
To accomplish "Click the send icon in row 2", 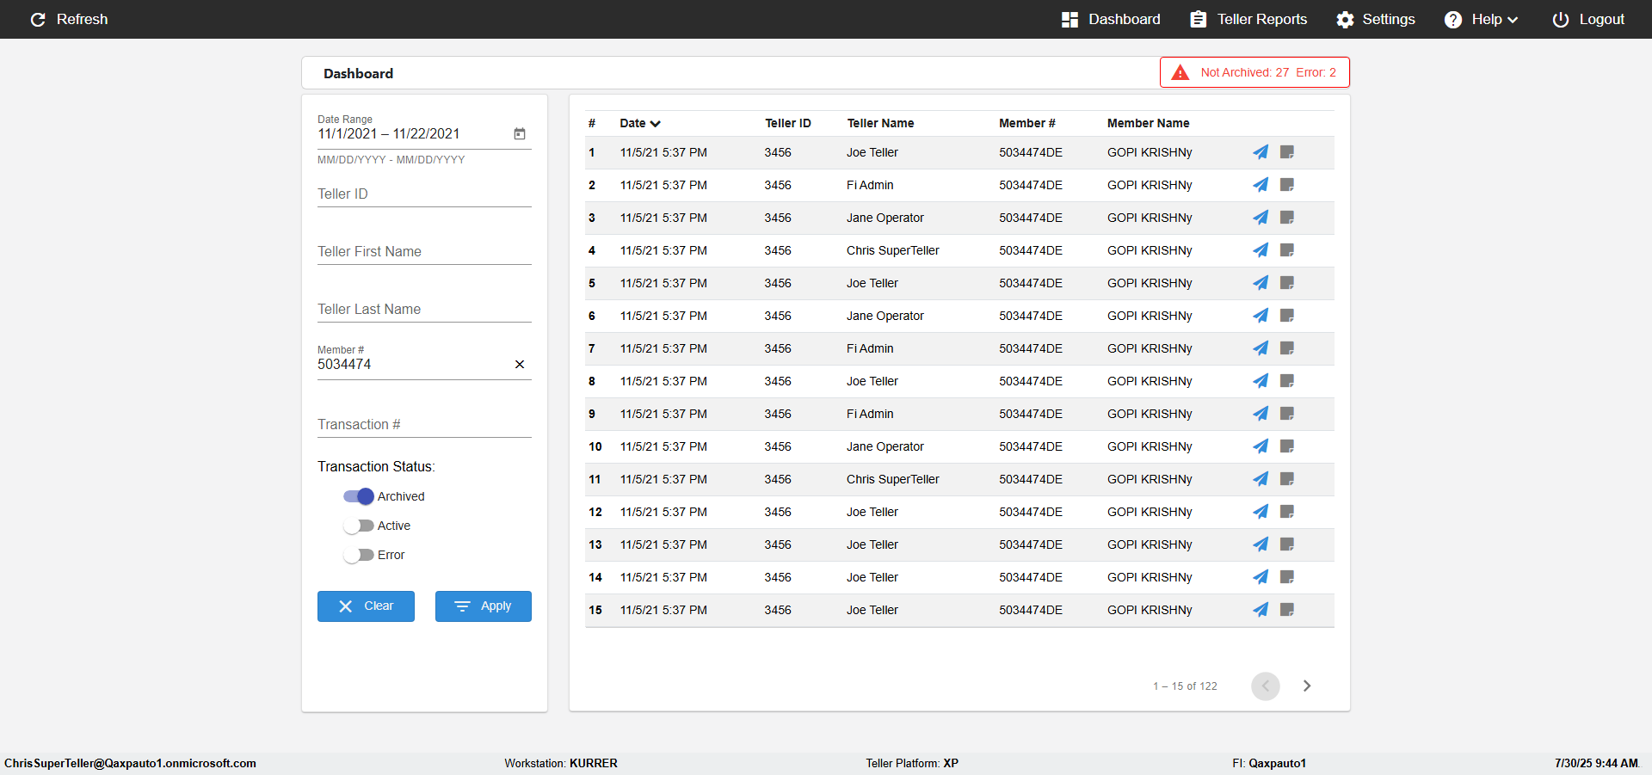I will [1261, 185].
